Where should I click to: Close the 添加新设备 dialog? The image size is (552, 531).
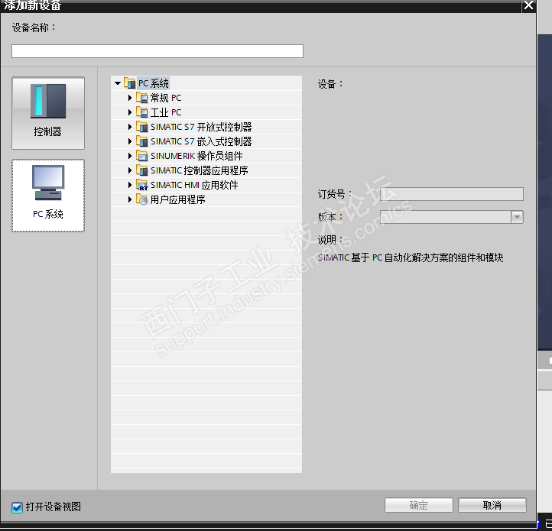coord(528,5)
